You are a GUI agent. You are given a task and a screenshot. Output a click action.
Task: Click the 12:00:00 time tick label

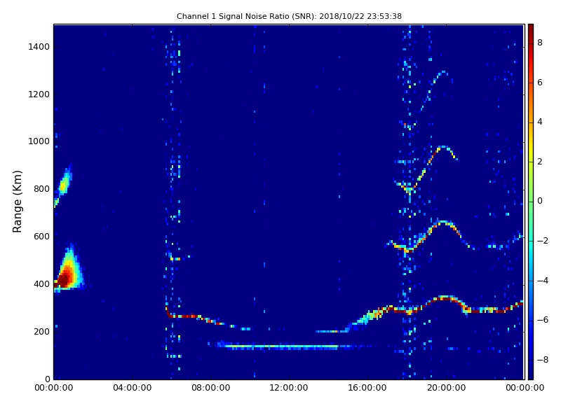coord(289,388)
